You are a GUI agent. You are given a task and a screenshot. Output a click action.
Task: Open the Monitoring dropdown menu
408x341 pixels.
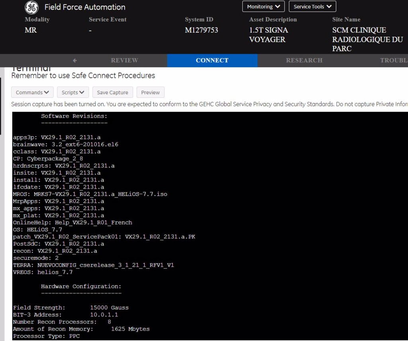coord(263,6)
